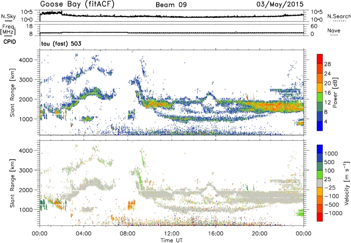Click the green velocity patch near 24:00
351x243 pixels.
point(300,213)
